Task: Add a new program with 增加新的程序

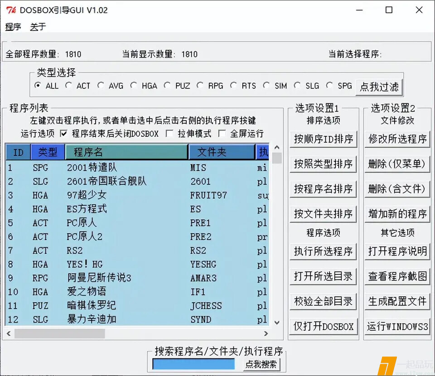Action: [x=397, y=214]
